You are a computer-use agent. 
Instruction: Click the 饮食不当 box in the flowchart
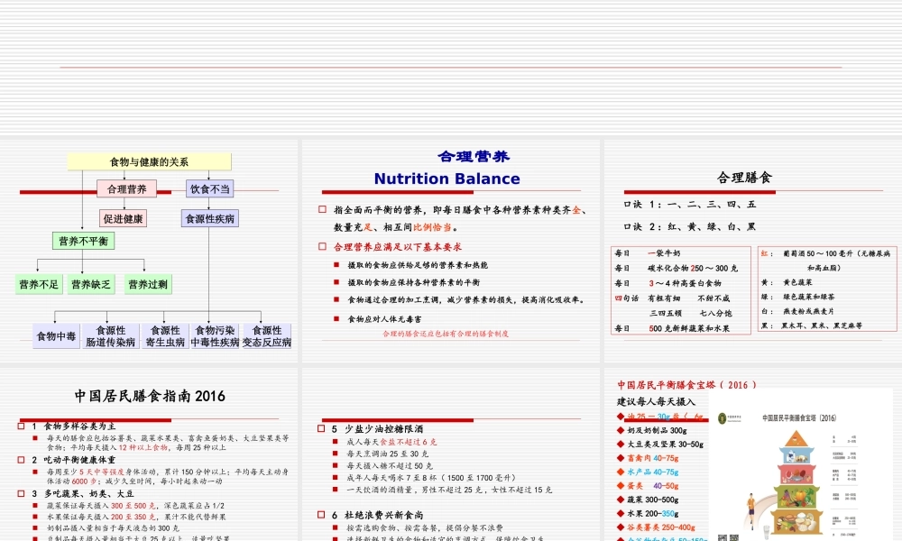[x=209, y=188]
